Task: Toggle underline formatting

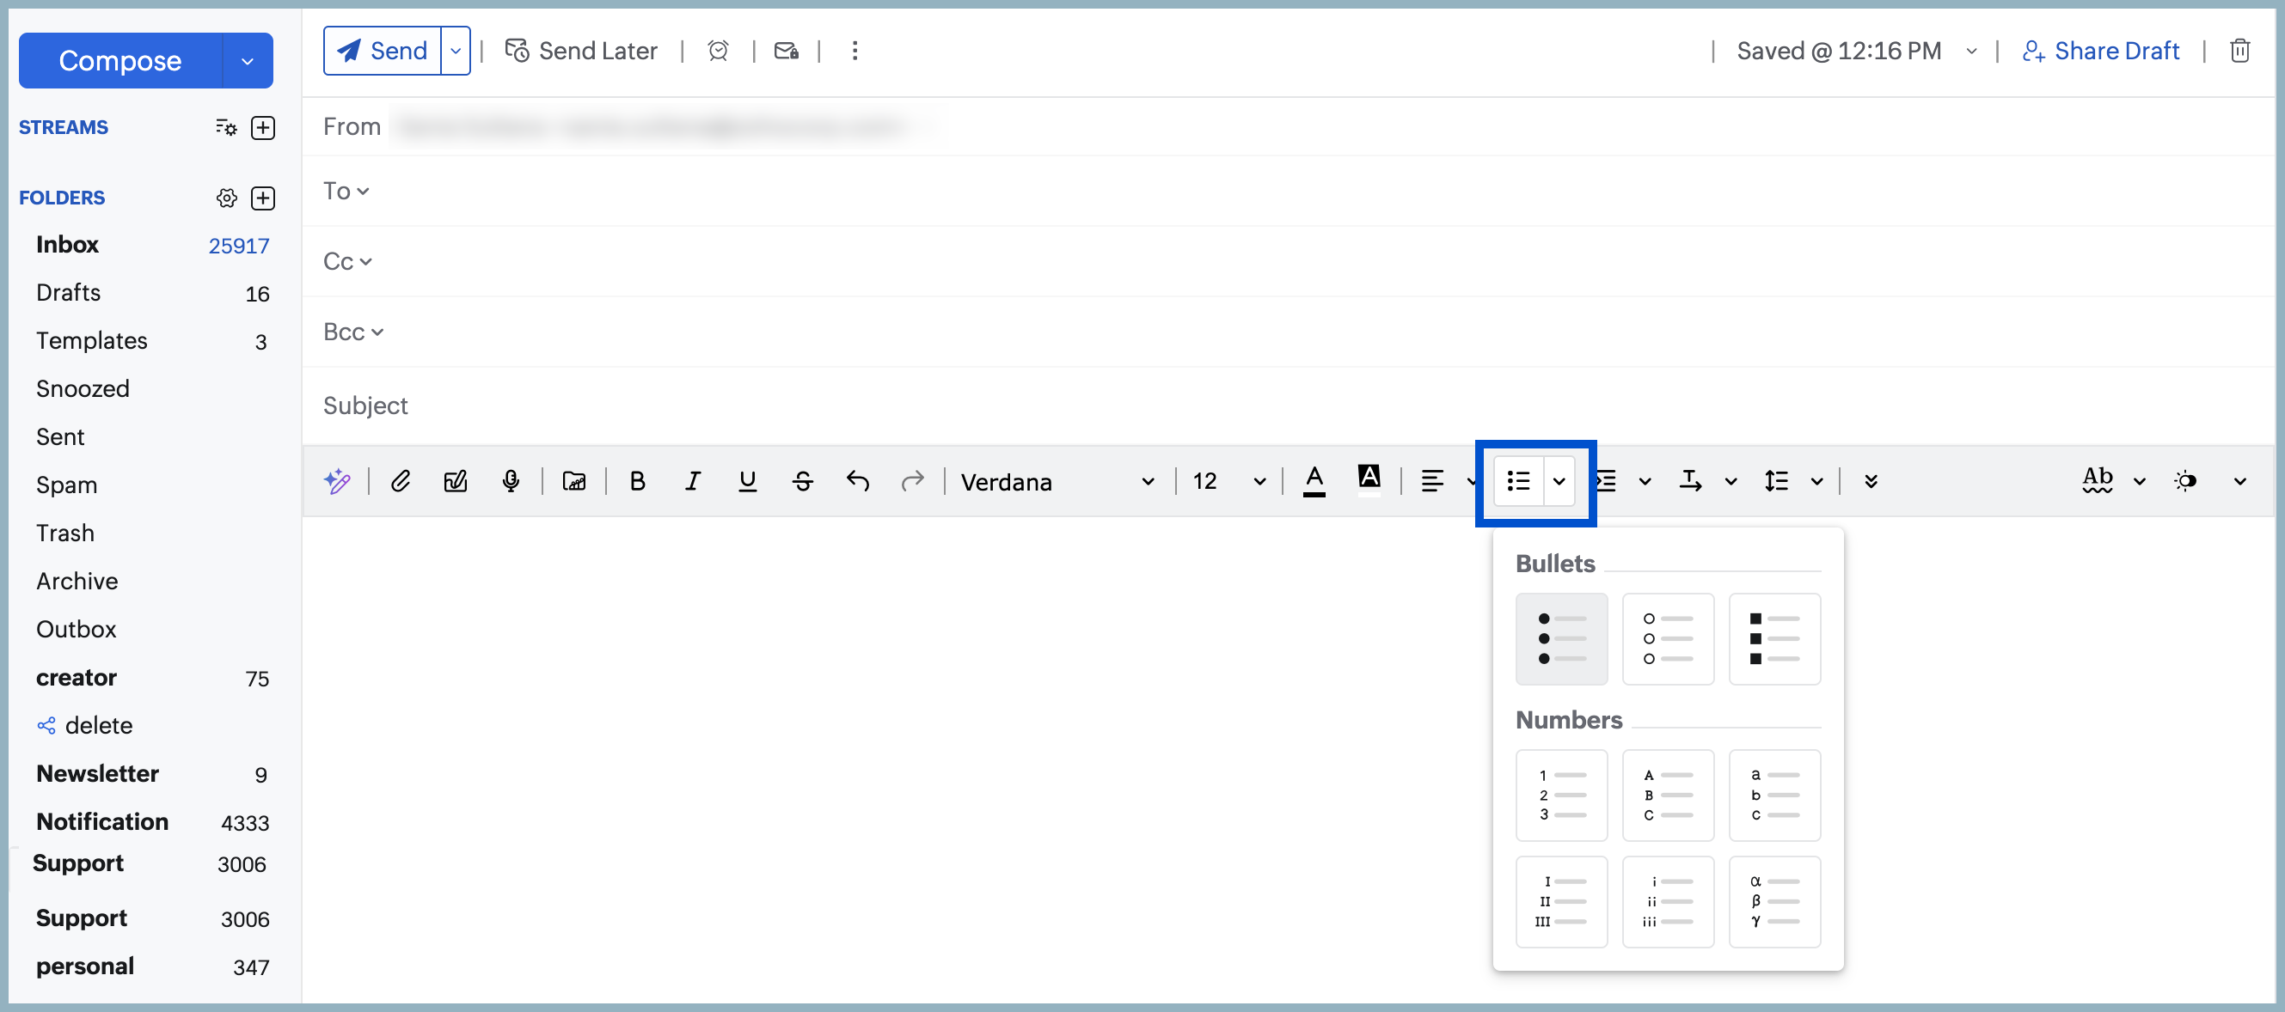Action: click(748, 481)
